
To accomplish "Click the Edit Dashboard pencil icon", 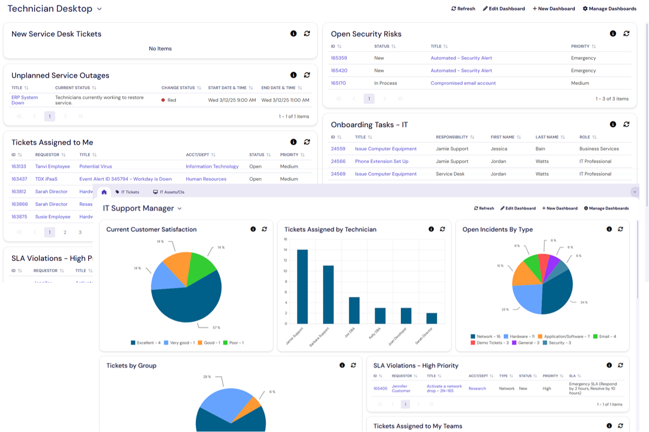I will click(x=485, y=8).
